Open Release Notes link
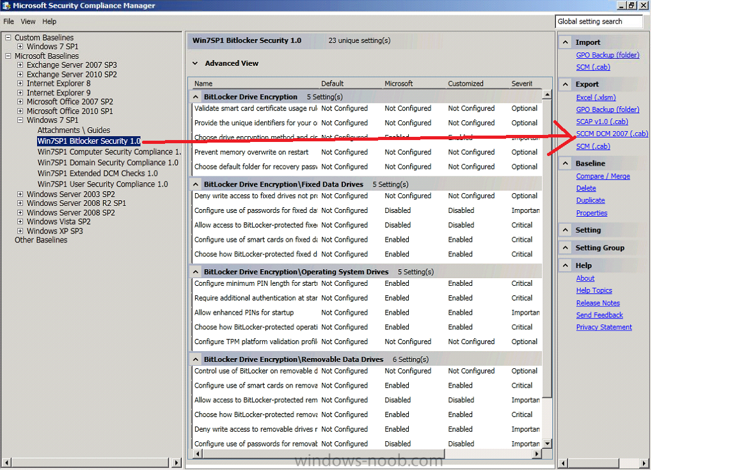Screen dimensions: 737x470 pyautogui.click(x=598, y=303)
